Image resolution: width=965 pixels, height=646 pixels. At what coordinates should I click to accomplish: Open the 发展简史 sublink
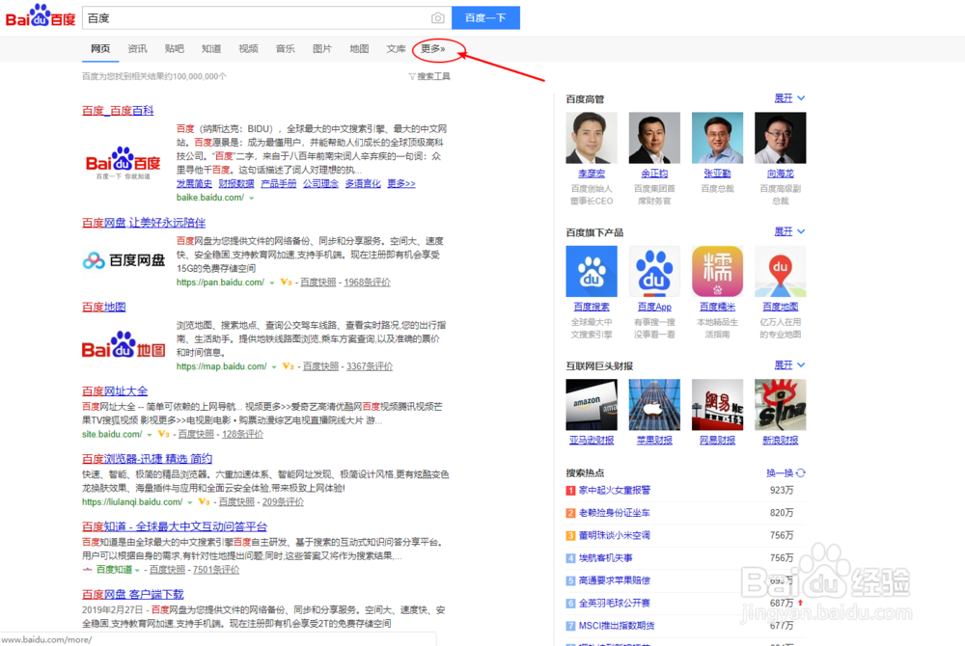[194, 184]
